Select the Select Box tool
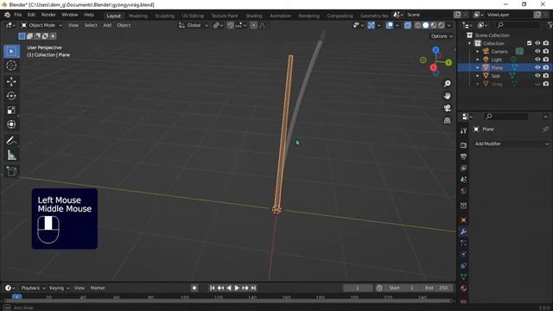Screen dimensions: 553x311 point(11,52)
